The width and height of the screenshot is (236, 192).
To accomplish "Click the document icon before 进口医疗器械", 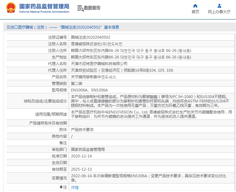I will pos(8,27).
